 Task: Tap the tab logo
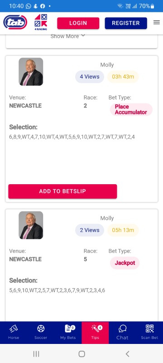[x=15, y=22]
